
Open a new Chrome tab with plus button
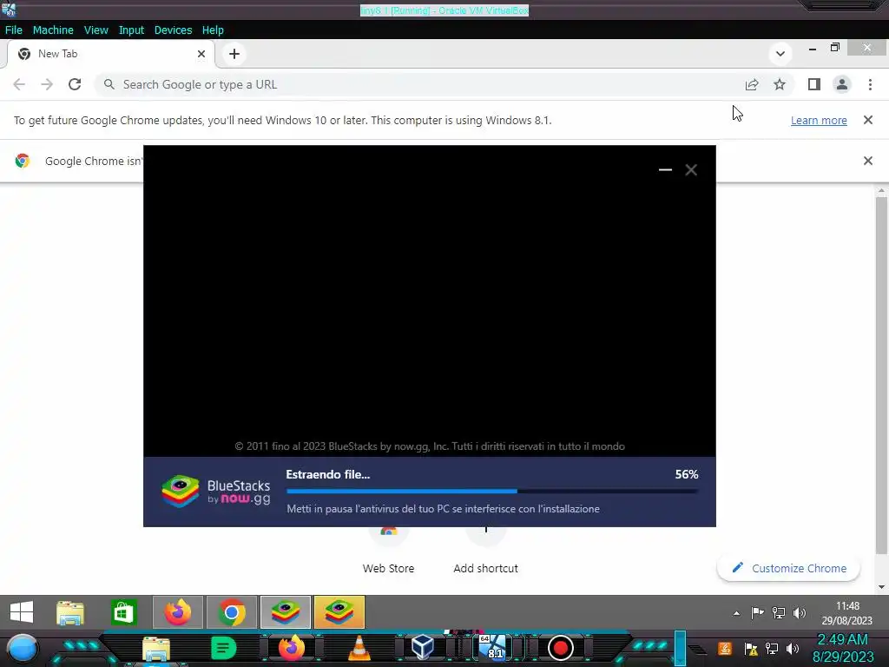pos(234,54)
